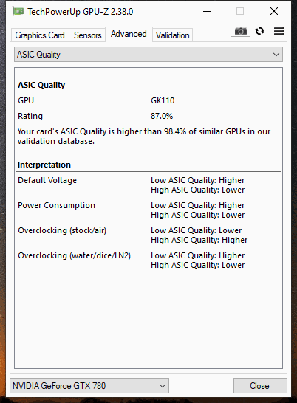
Task: Click the GK110 GPU value
Action: coord(163,100)
